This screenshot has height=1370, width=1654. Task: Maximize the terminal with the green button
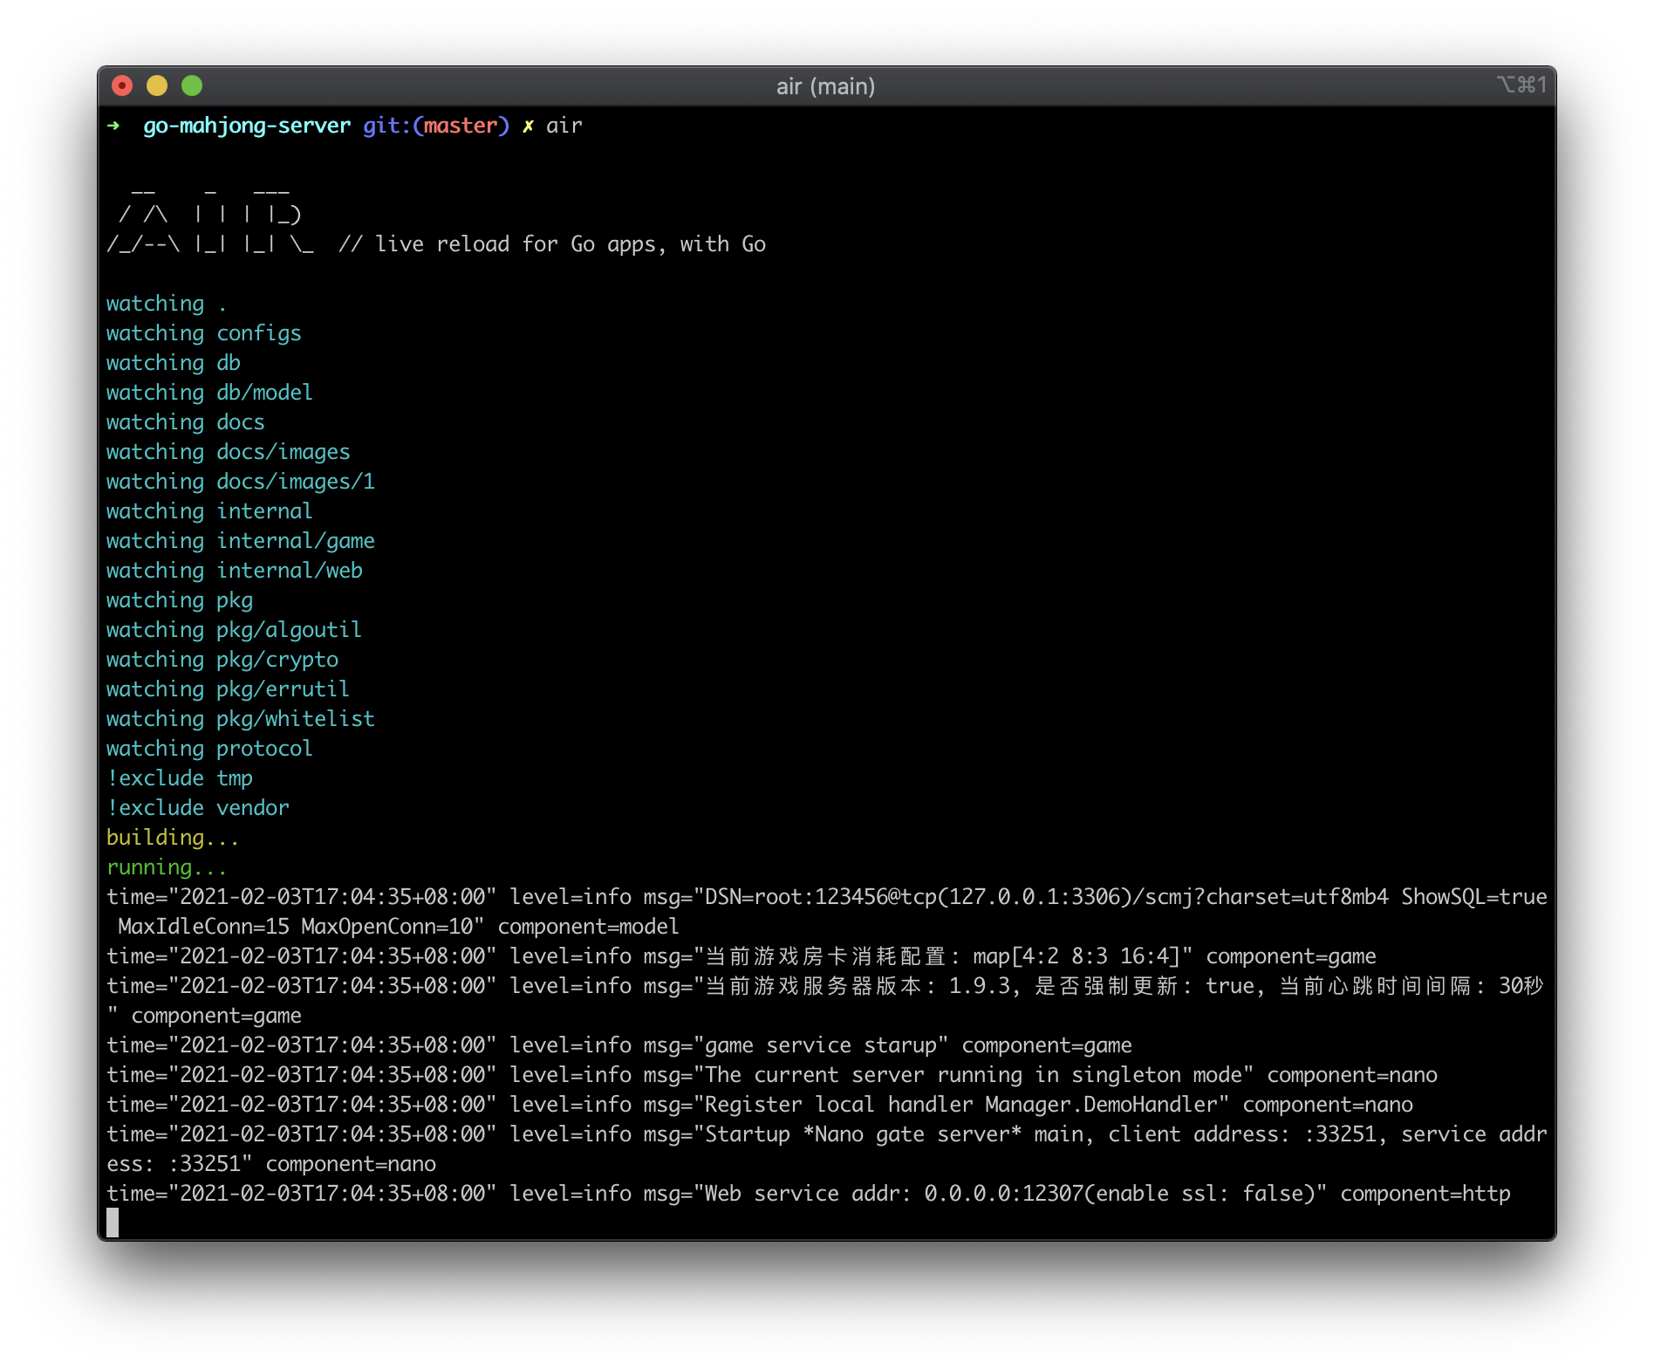point(192,86)
